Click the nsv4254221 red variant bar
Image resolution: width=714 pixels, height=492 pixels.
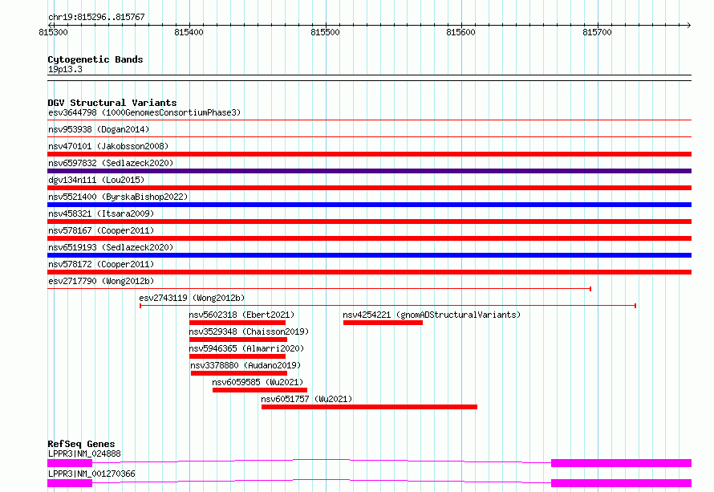click(x=383, y=323)
